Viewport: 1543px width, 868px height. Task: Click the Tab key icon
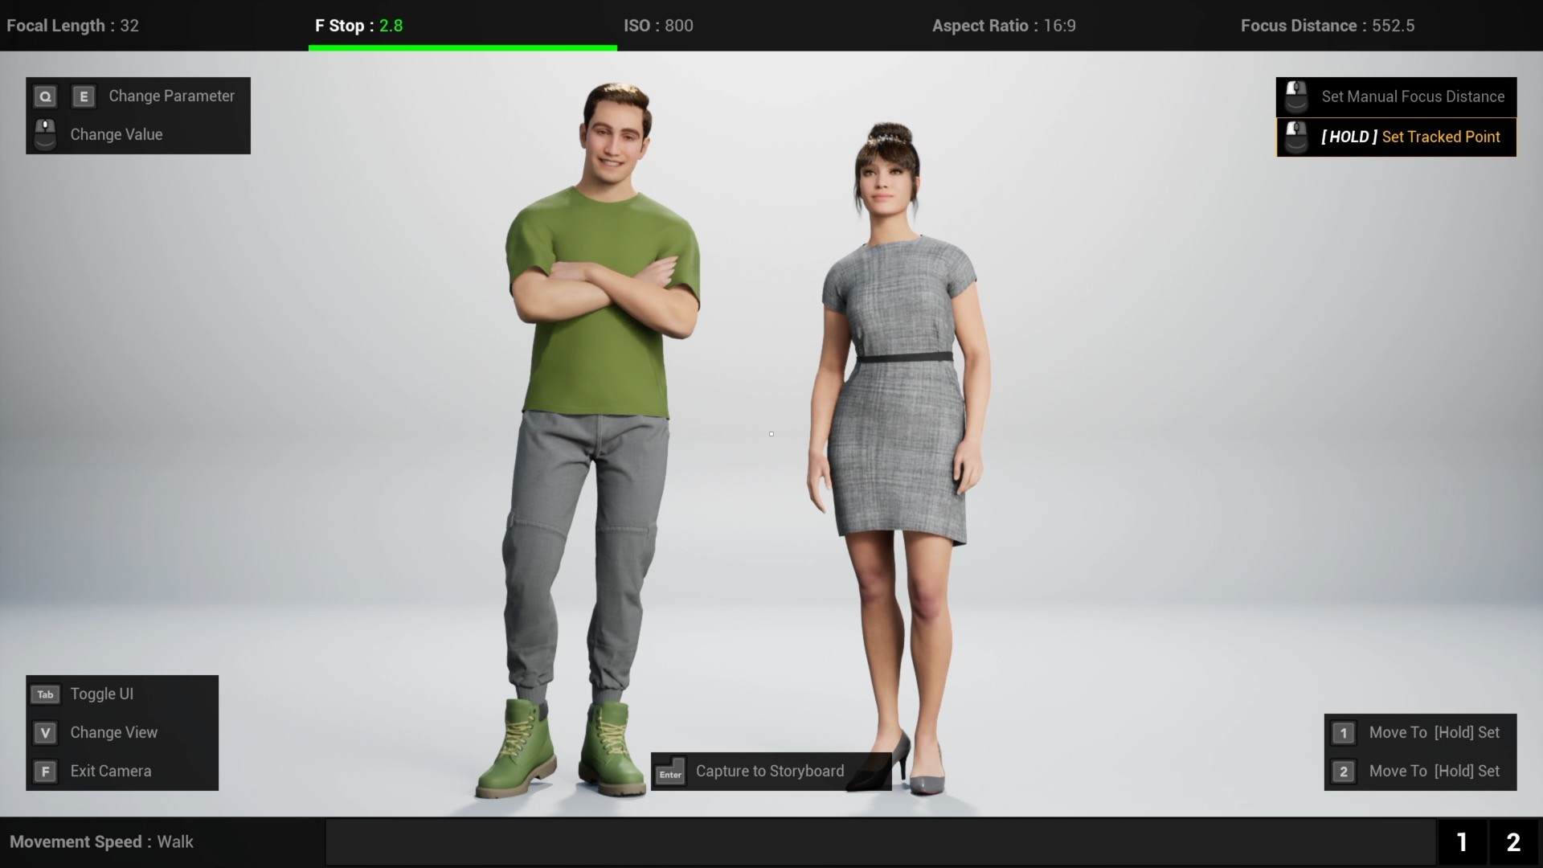(45, 694)
